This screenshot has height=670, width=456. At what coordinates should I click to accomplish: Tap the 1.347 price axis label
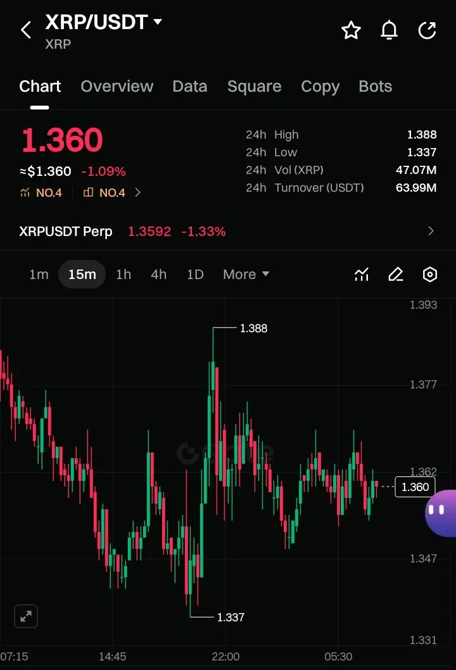(x=423, y=558)
